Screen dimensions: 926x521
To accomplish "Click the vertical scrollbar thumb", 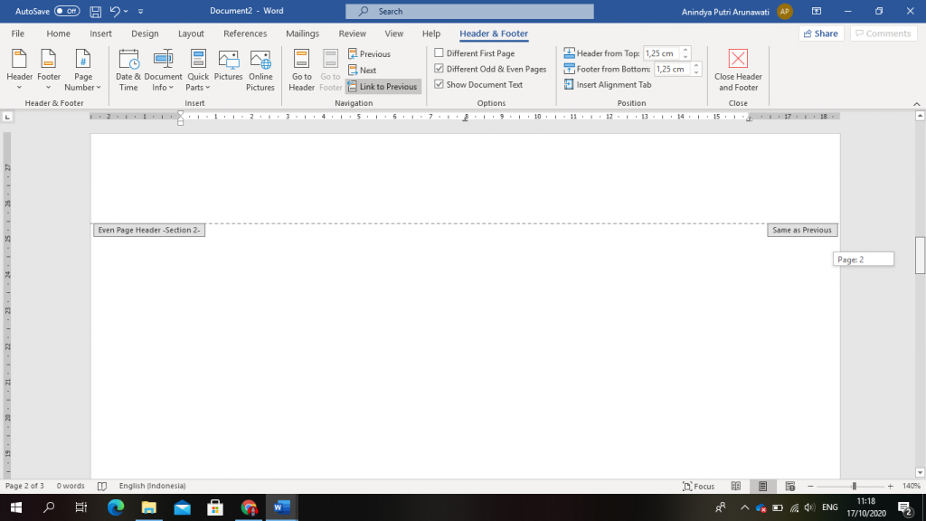I will [x=920, y=255].
